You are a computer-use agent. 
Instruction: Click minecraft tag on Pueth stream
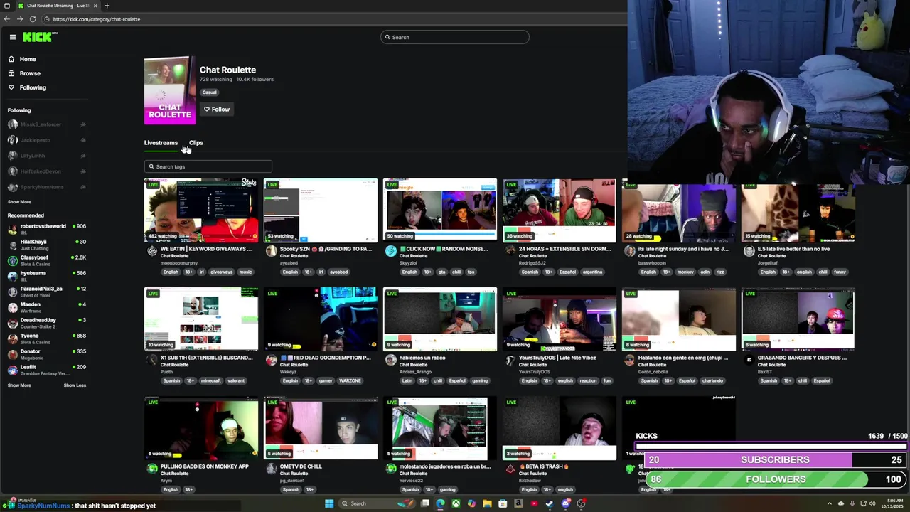click(211, 380)
